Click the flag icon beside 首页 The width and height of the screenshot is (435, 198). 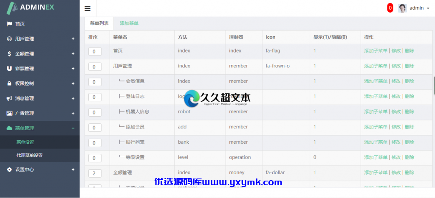(x=9, y=24)
